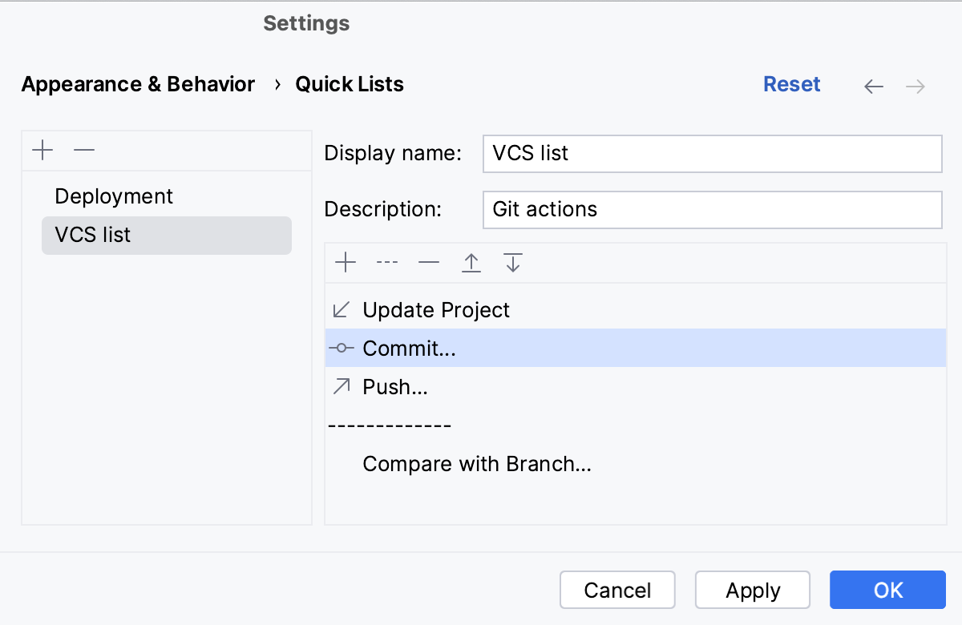Click the Description text field

pos(712,209)
